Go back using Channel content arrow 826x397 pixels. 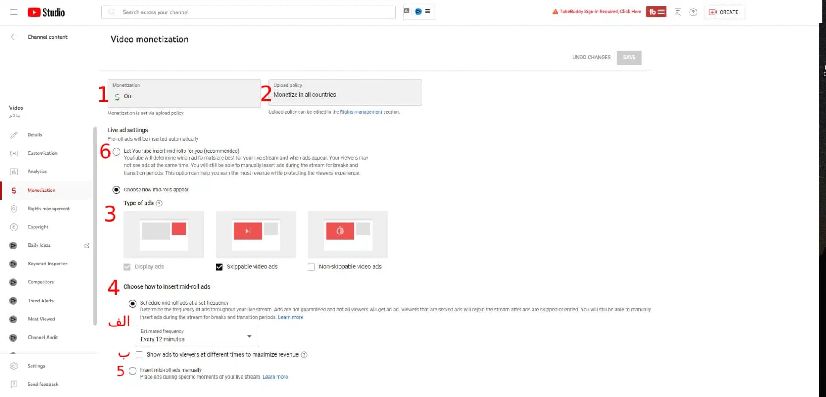pos(14,37)
